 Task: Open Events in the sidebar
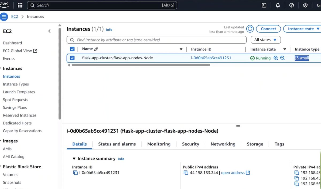coord(9,59)
